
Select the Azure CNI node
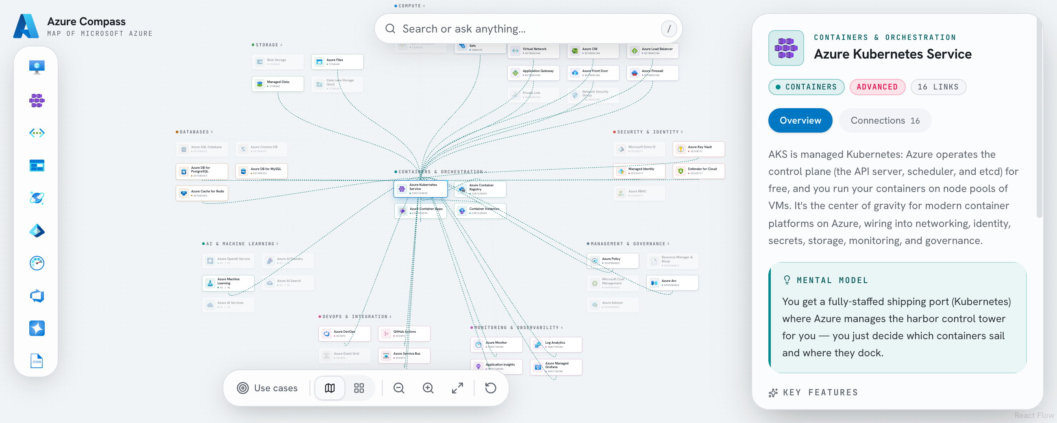593,51
